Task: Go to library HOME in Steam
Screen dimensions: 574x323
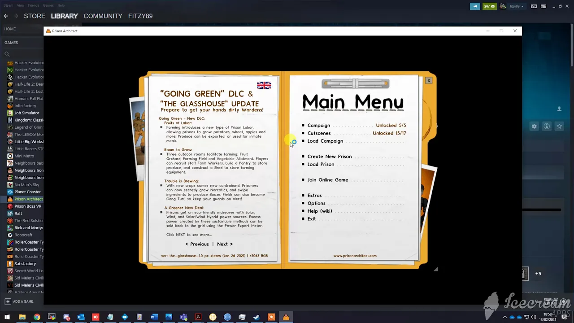Action: pyautogui.click(x=10, y=29)
